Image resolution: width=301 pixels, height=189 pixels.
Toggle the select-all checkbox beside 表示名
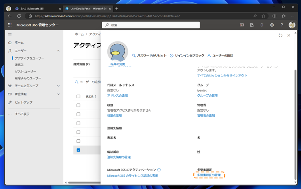click(x=78, y=96)
